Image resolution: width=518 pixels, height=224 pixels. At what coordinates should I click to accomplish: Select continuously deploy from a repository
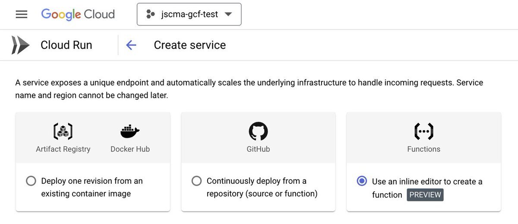[196, 181]
